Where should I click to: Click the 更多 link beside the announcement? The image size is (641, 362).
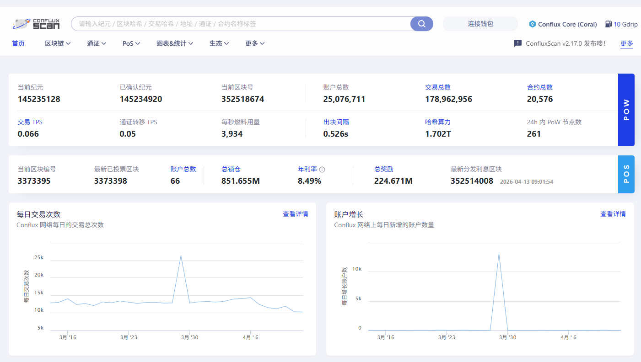point(626,43)
